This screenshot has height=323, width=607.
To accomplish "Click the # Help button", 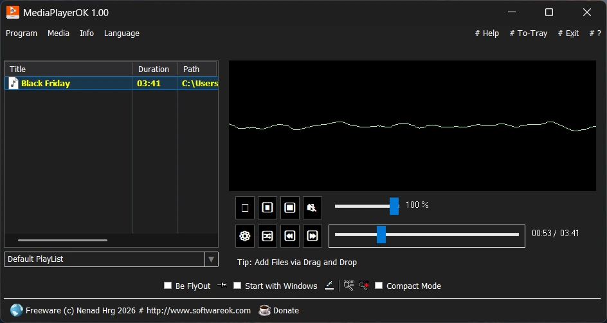I will point(487,33).
